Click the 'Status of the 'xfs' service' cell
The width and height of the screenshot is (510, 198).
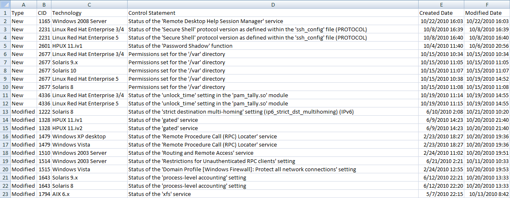point(273,194)
